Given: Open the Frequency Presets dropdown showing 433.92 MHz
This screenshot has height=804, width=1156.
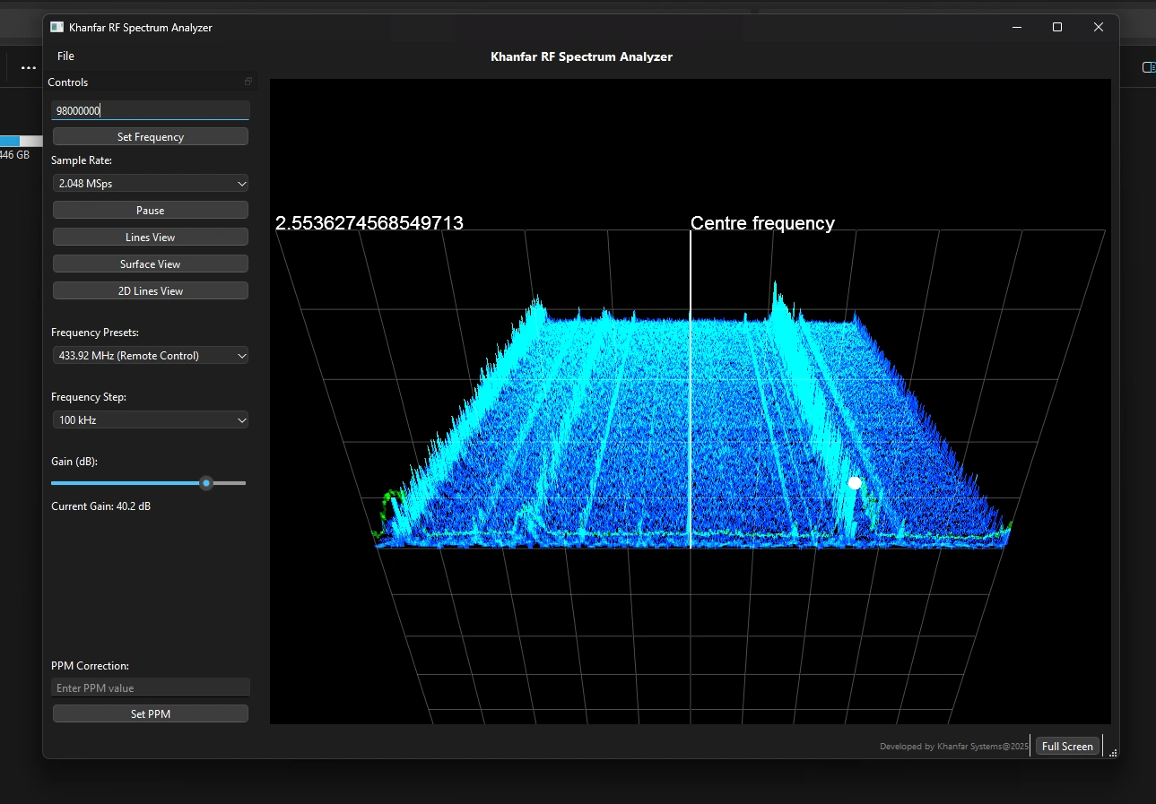Looking at the screenshot, I should click(x=150, y=355).
